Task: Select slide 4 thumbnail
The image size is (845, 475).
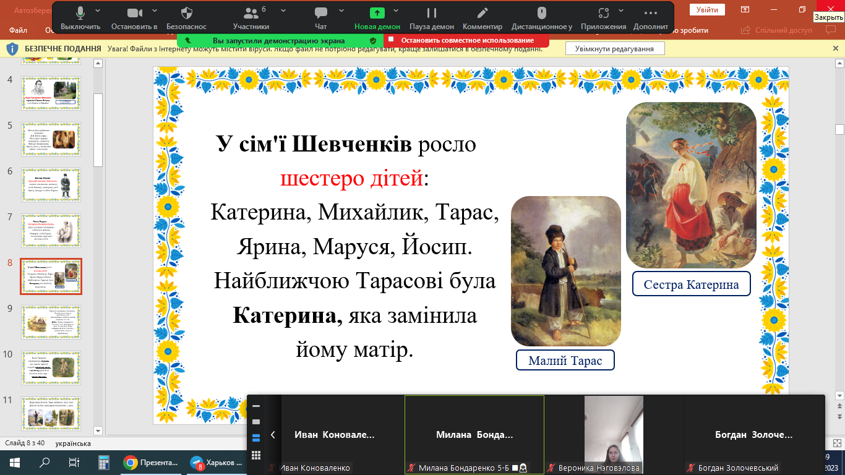Action: click(x=51, y=93)
